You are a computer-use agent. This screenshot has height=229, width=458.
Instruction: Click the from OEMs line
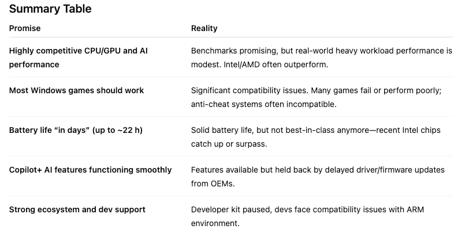(x=213, y=184)
